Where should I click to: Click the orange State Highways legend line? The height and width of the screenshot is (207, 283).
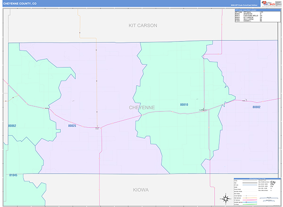click(250, 198)
